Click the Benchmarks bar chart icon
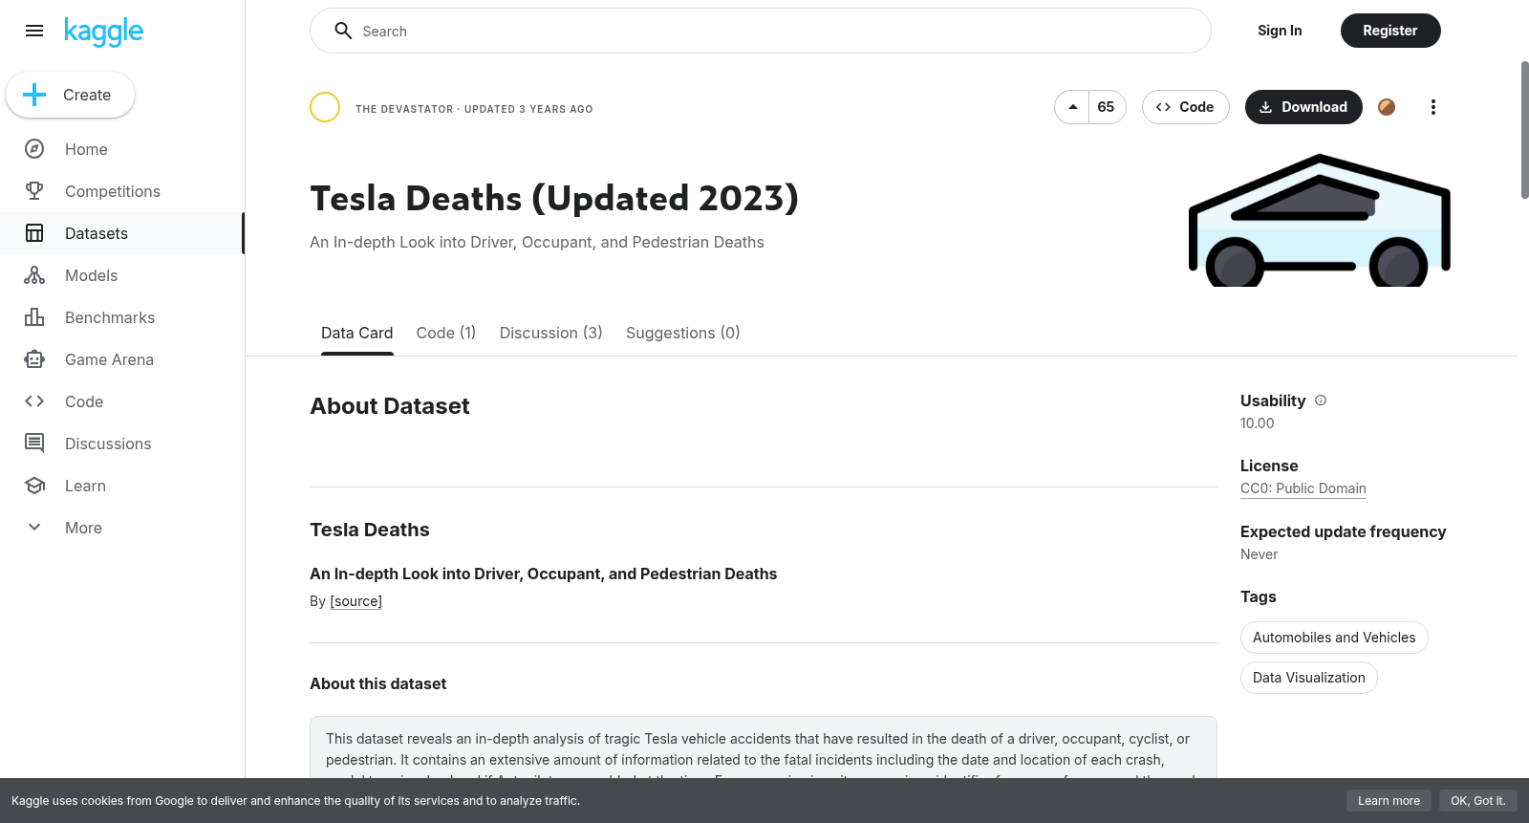Viewport: 1529px width, 823px height. point(34,317)
